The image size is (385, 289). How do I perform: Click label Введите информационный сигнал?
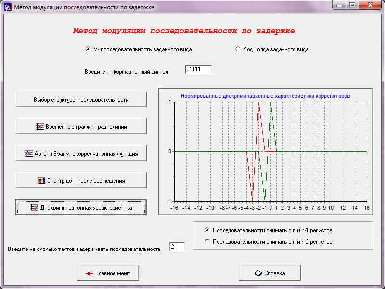(x=127, y=72)
